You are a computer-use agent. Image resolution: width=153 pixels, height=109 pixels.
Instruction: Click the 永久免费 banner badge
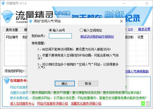[x=62, y=13]
